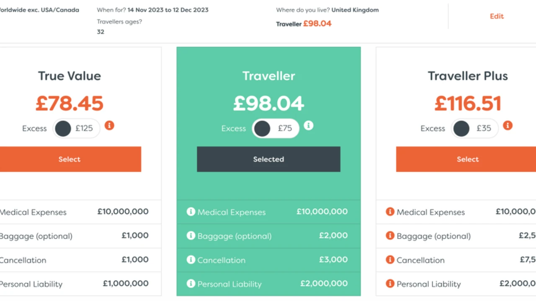Open Traveller Personal Liability info icon

click(x=191, y=284)
